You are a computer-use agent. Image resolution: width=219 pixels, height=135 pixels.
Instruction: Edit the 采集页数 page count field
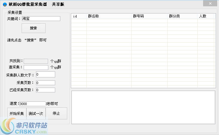46,83
